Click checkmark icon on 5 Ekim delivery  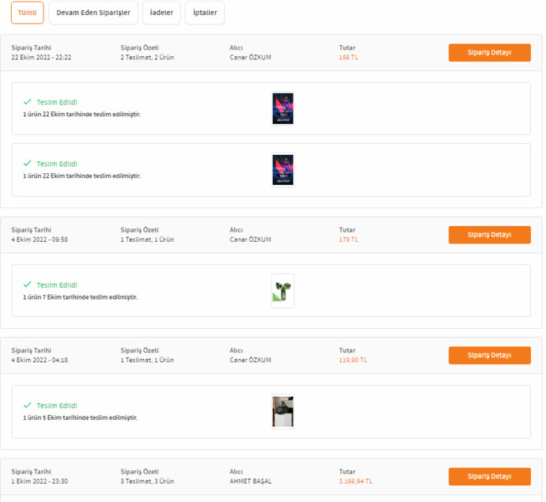point(28,406)
